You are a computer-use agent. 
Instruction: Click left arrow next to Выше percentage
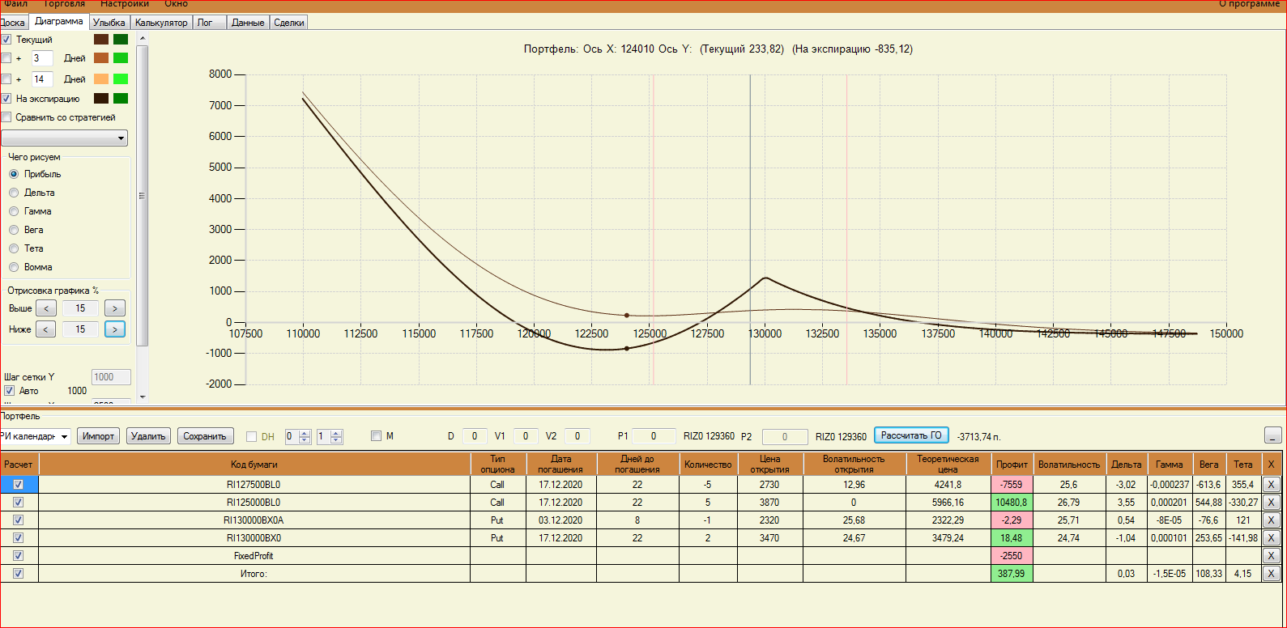click(x=46, y=308)
